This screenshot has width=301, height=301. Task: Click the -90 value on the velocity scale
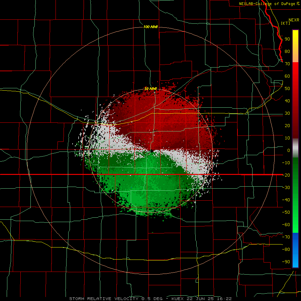click(x=286, y=262)
